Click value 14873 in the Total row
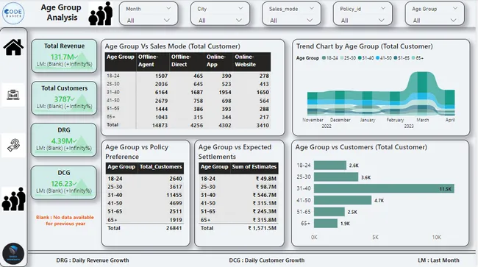The height and width of the screenshot is (267, 478). [160, 125]
